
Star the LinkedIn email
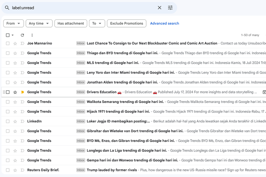(x=15, y=121)
